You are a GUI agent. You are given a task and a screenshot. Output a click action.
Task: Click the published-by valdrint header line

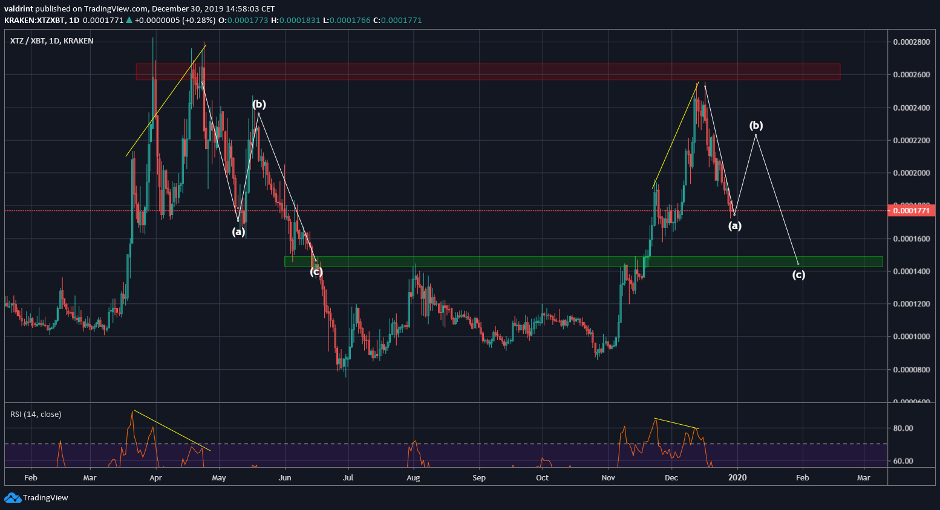click(139, 8)
